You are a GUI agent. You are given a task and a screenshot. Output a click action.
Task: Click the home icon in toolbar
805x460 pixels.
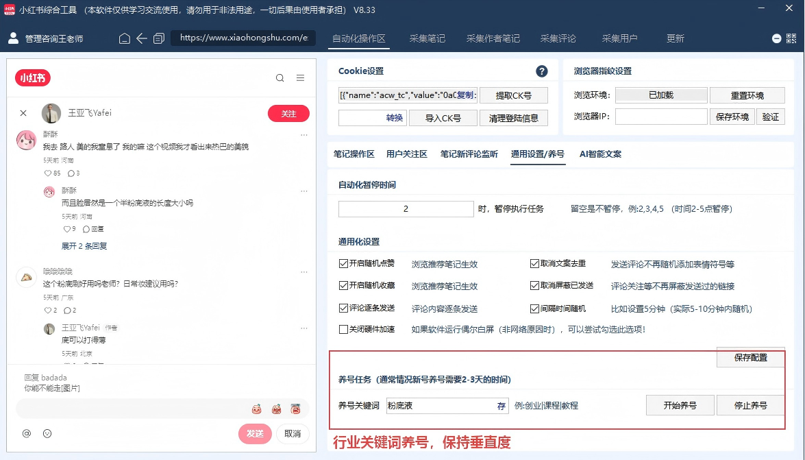pyautogui.click(x=124, y=38)
